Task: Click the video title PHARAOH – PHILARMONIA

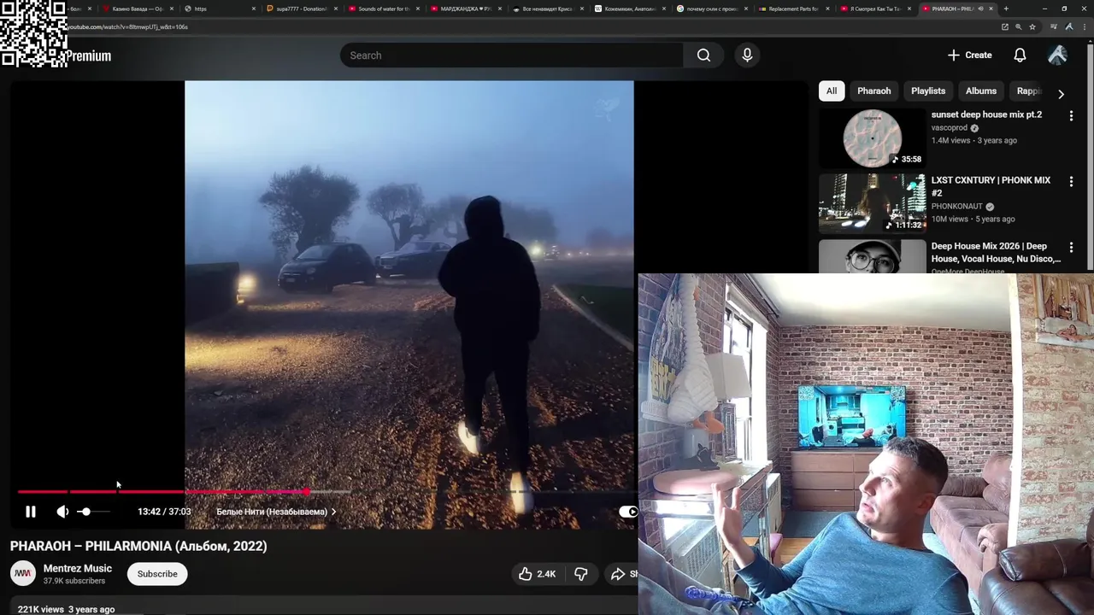Action: 138,546
